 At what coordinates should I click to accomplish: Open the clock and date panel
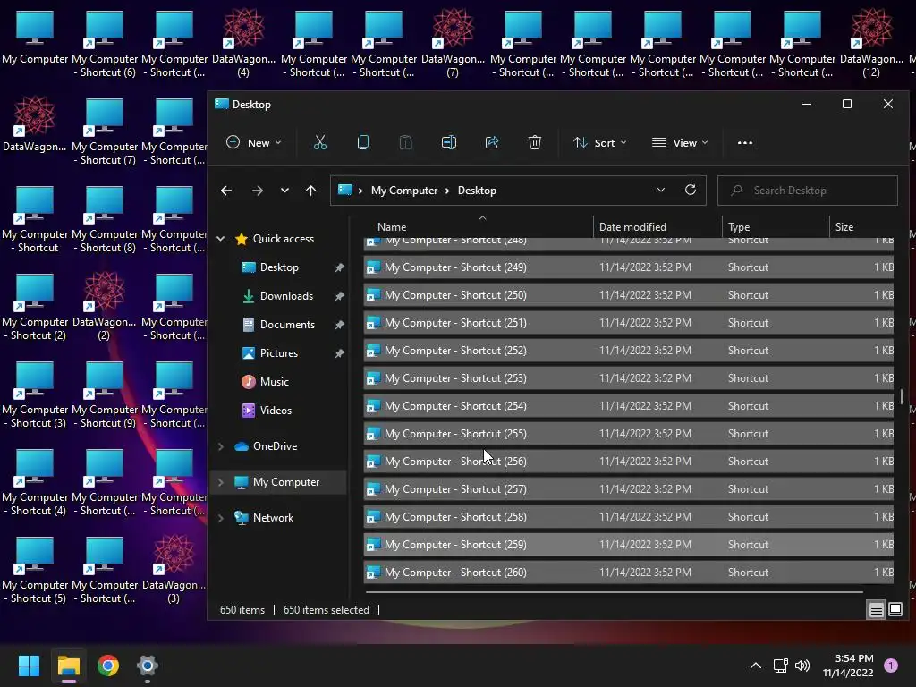pos(848,666)
